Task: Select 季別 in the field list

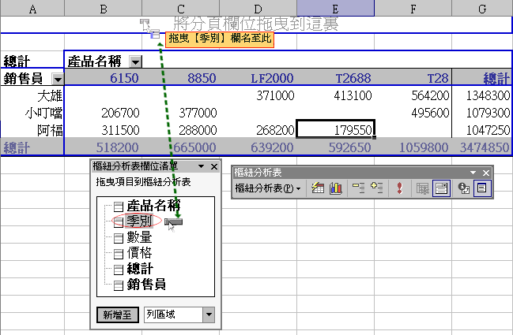Action: point(139,221)
